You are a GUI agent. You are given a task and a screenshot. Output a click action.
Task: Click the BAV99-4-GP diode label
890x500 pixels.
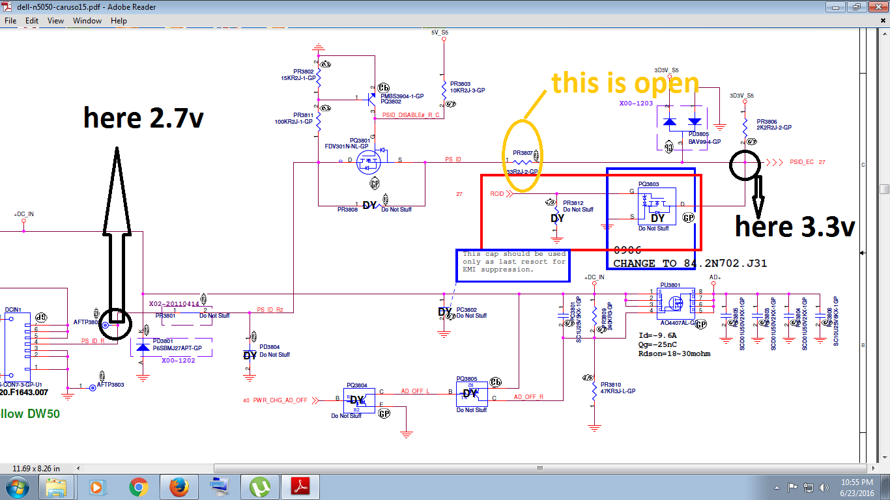point(705,141)
